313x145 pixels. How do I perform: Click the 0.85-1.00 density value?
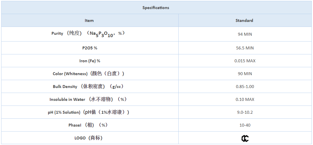tap(245, 87)
